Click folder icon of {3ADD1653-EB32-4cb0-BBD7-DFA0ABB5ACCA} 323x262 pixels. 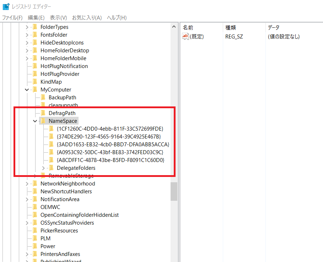pyautogui.click(x=51, y=145)
